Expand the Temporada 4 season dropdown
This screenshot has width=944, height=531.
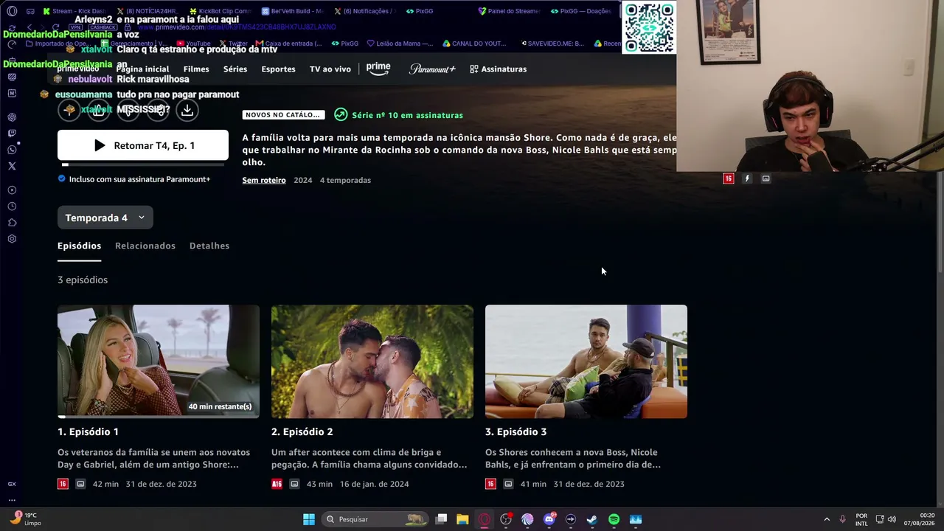[x=105, y=218]
